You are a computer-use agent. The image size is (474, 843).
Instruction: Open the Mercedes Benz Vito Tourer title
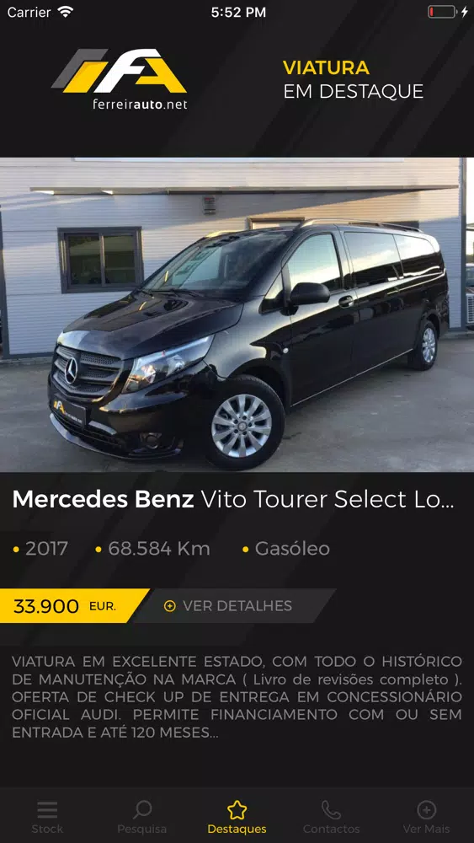[x=233, y=499]
